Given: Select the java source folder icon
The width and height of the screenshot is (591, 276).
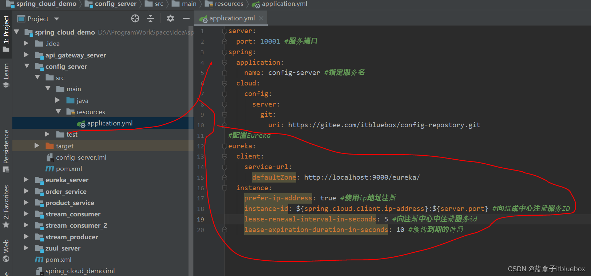Looking at the screenshot, I should pos(71,100).
